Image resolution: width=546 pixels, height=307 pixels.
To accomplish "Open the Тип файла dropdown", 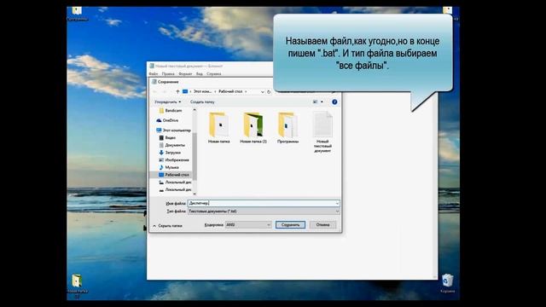I will [264, 211].
